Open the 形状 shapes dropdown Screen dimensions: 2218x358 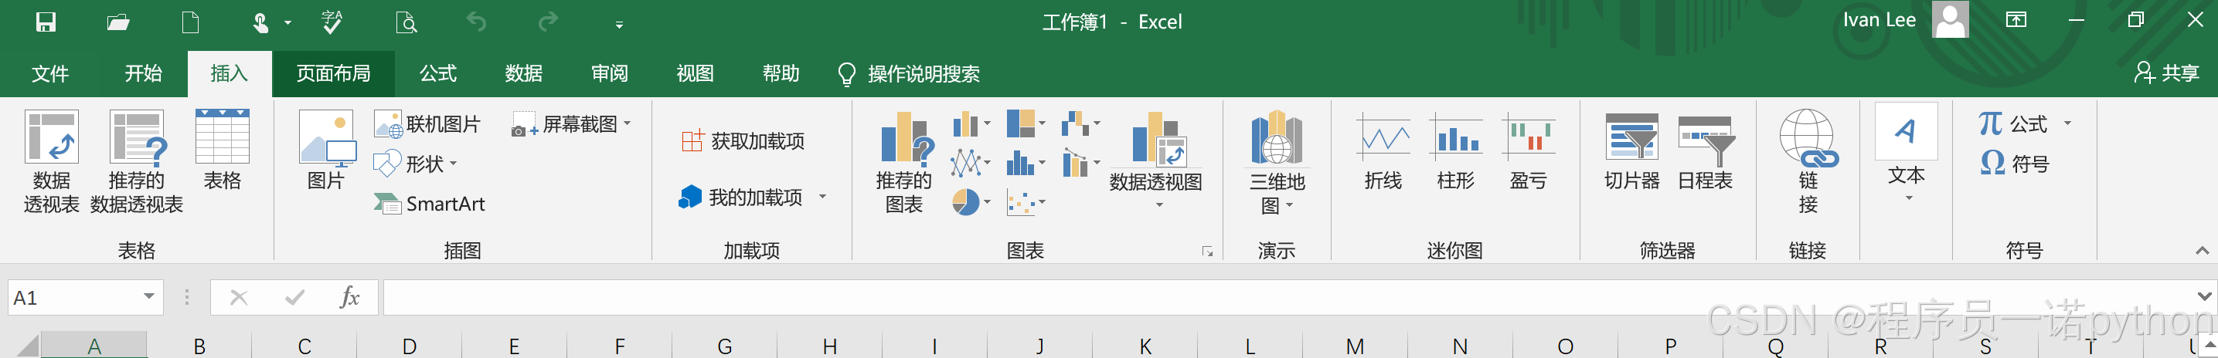[x=415, y=164]
